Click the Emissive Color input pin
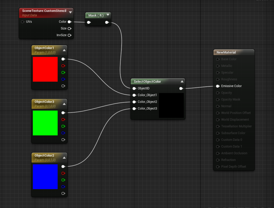 [x=218, y=86]
